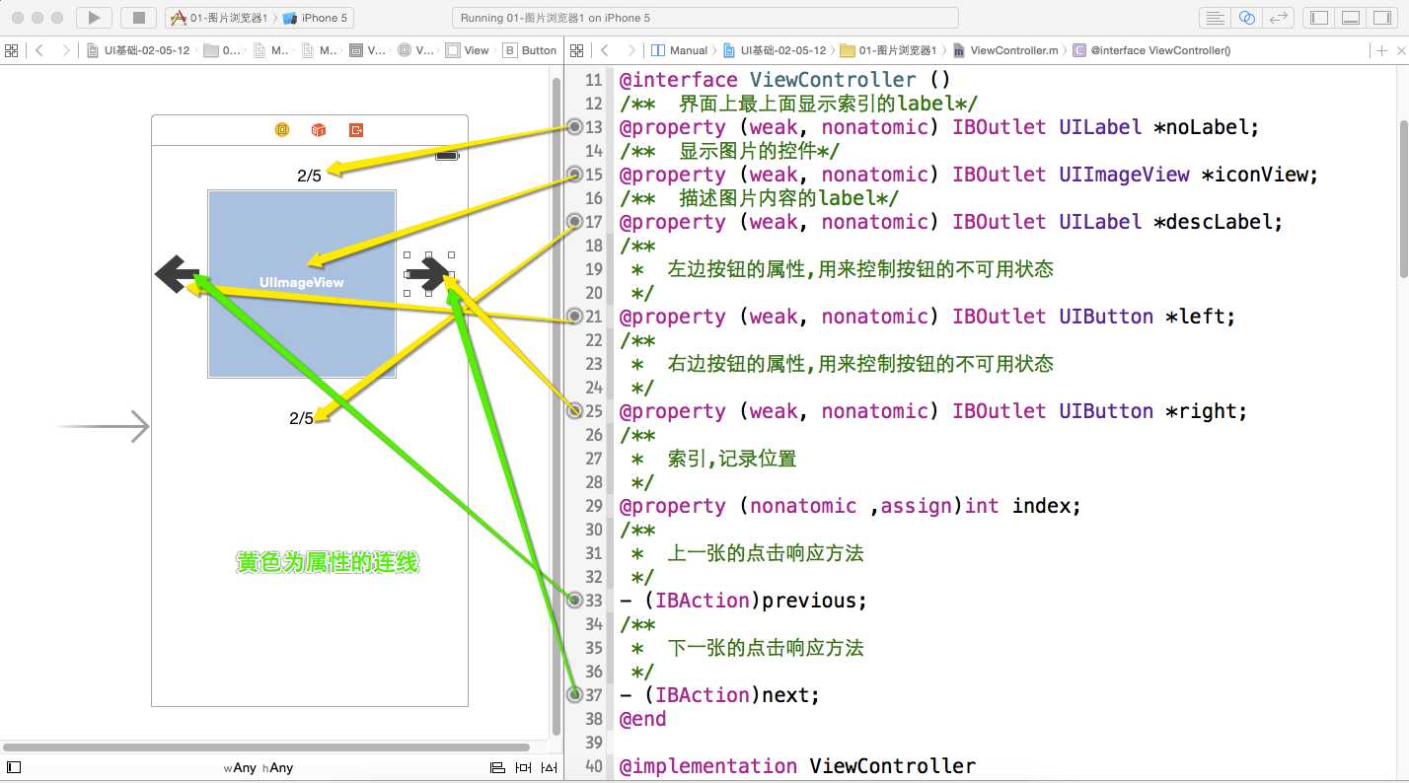1409x783 pixels.
Task: Open the ViewController.m breadcrumb item
Action: point(1004,50)
